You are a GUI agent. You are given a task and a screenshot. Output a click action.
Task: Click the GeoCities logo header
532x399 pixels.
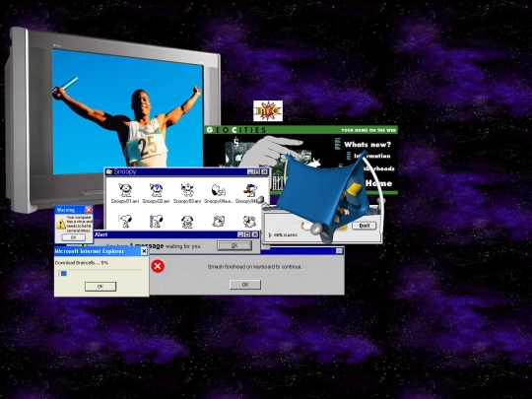coord(236,130)
